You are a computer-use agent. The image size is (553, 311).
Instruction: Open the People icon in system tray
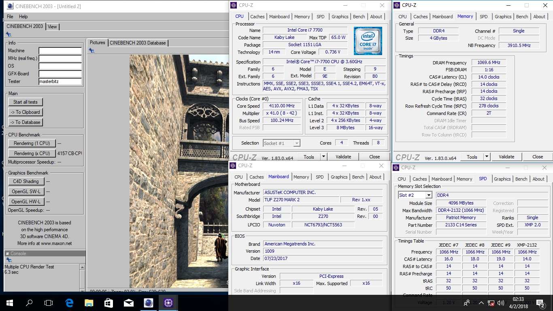click(x=468, y=302)
